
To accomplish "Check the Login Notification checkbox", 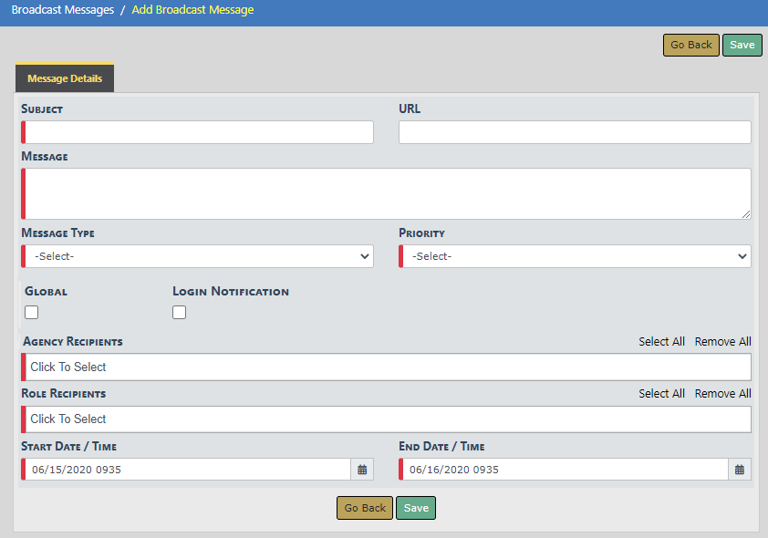I will [180, 313].
